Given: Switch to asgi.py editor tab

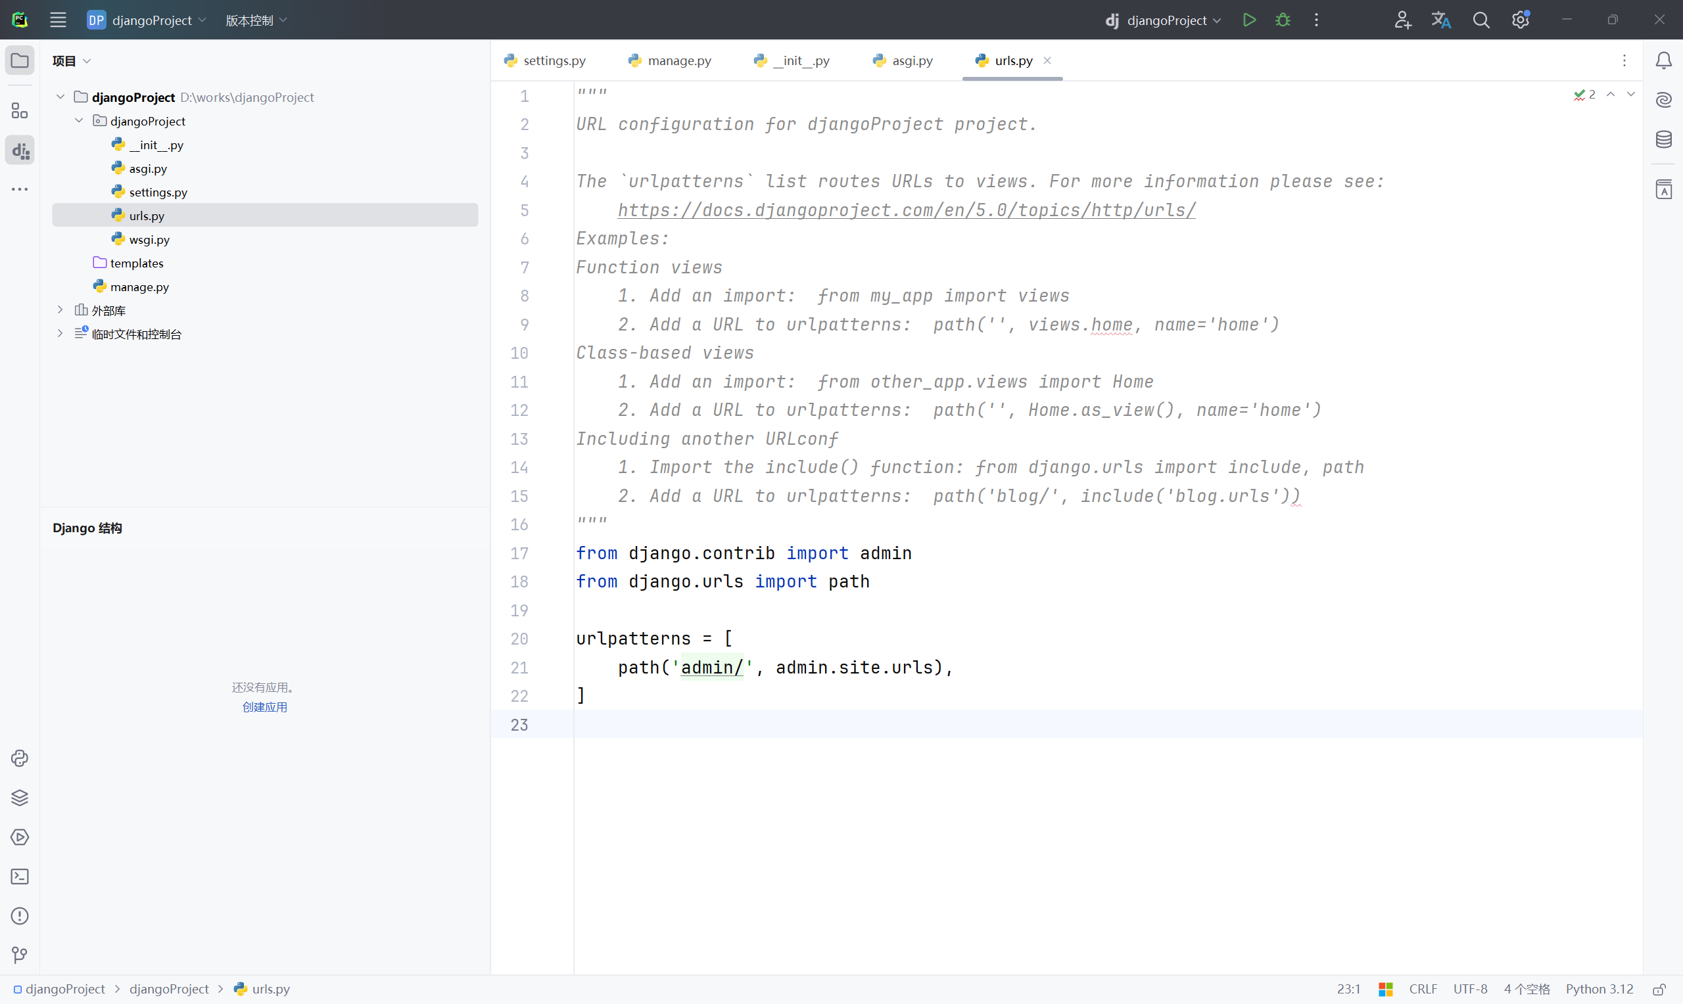Looking at the screenshot, I should [903, 61].
